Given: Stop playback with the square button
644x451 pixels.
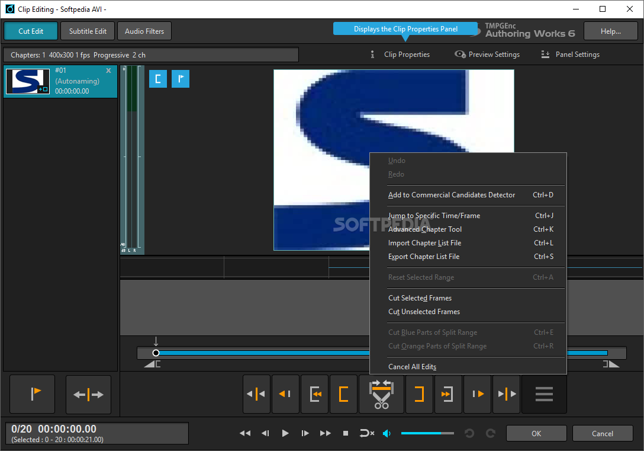Looking at the screenshot, I should pyautogui.click(x=346, y=433).
